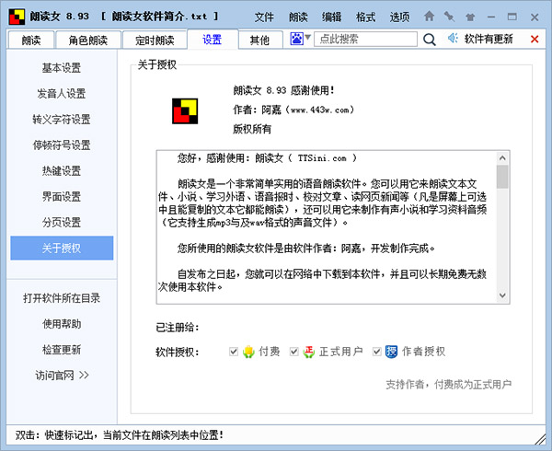Screen dimensions: 552x451
Task: Click the 支持作者，付费成为正式用户 link
Action: [x=448, y=384]
